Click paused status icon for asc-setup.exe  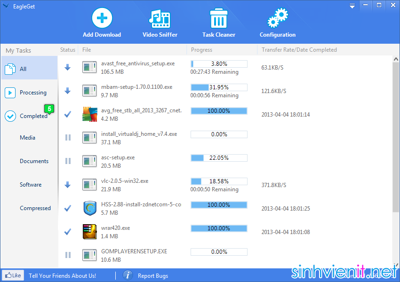point(68,161)
